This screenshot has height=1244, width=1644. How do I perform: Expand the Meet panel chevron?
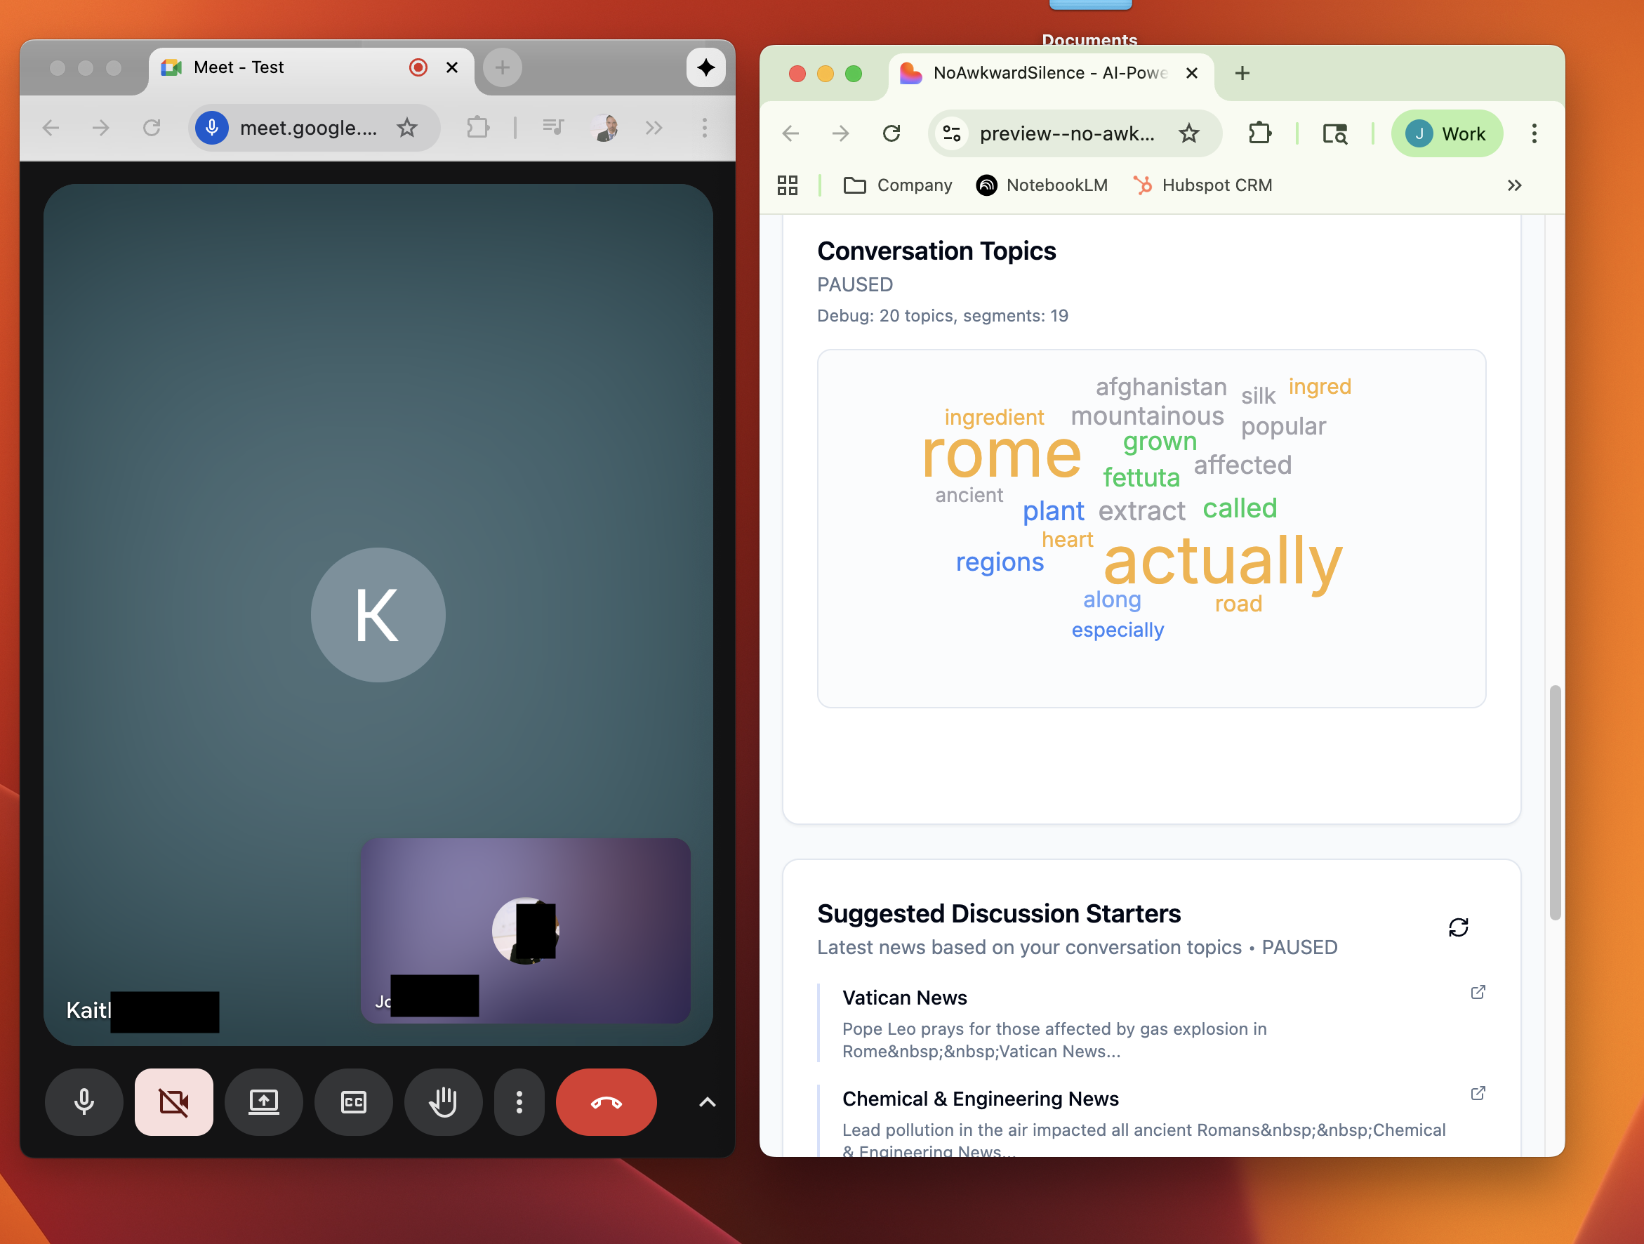coord(707,1102)
